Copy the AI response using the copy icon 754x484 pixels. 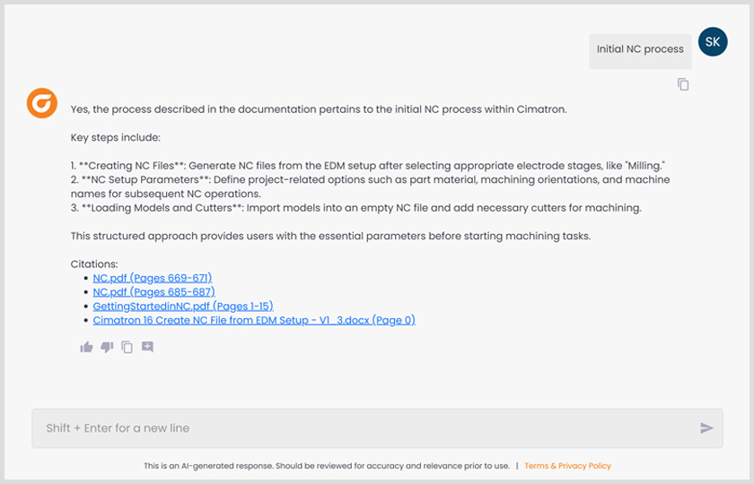click(x=127, y=347)
